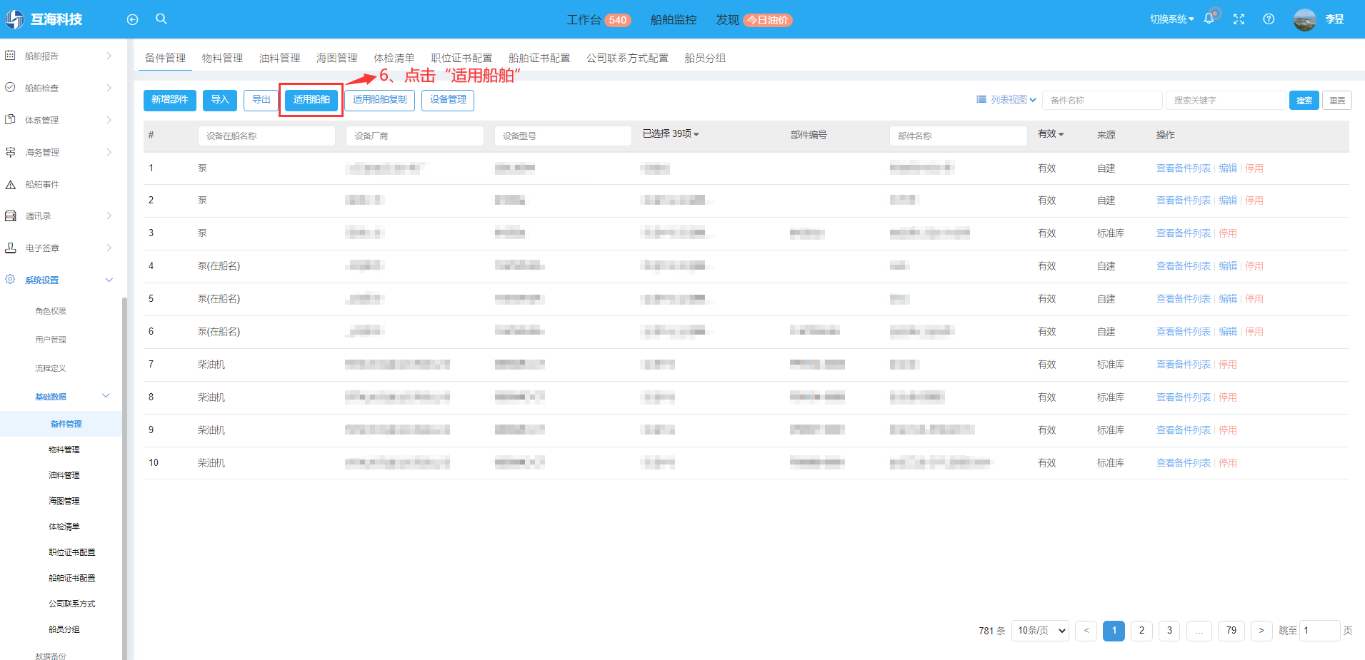Focus the 备件名称 search field
This screenshot has height=660, width=1365.
[1102, 101]
